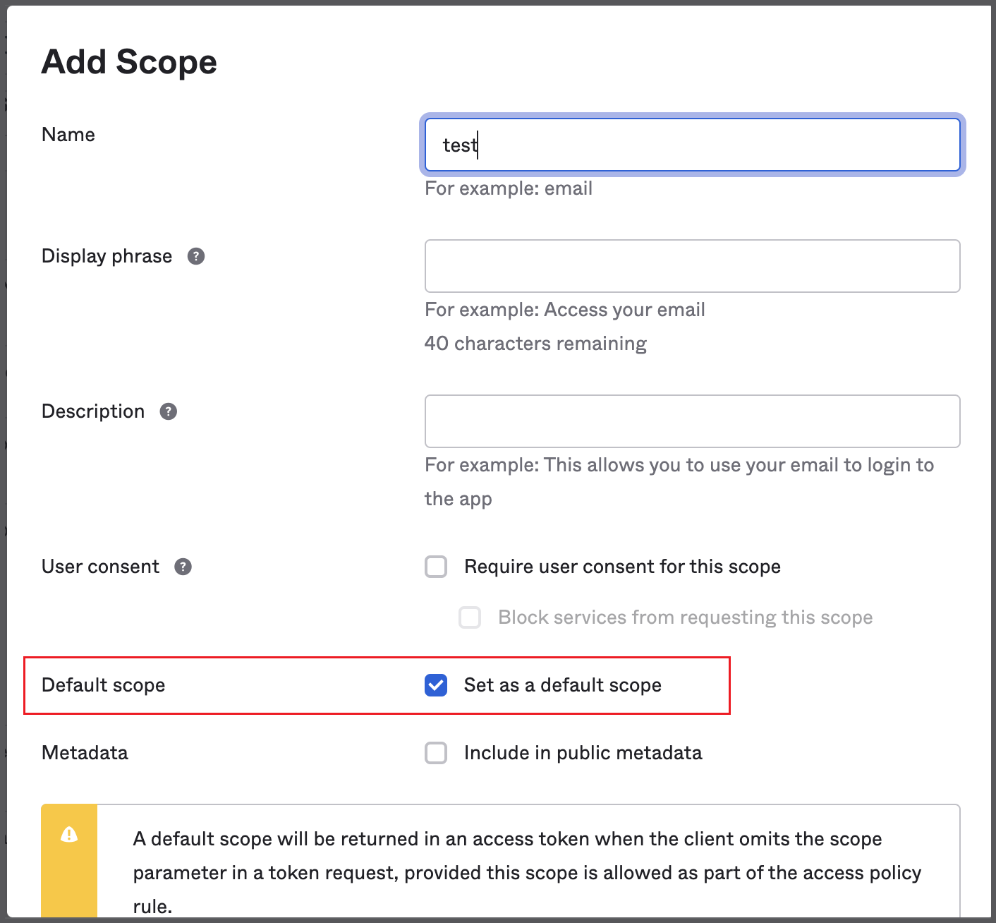Check Block services from requesting this scope

[x=470, y=617]
